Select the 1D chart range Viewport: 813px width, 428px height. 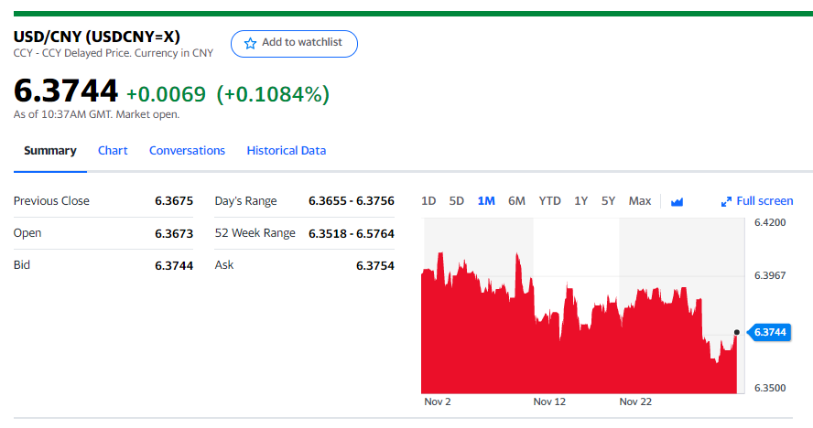click(428, 201)
